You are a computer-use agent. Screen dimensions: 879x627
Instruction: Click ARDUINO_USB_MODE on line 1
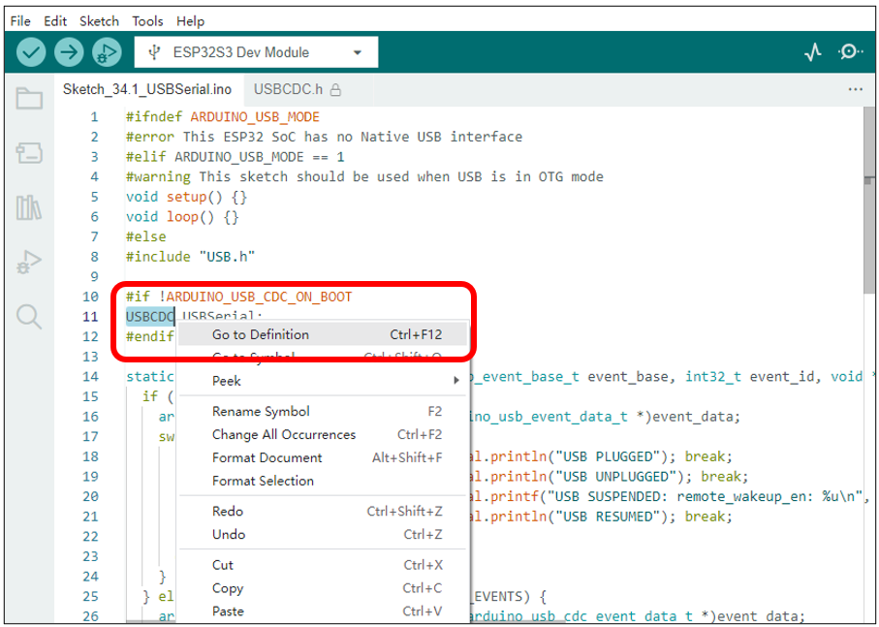click(x=255, y=116)
